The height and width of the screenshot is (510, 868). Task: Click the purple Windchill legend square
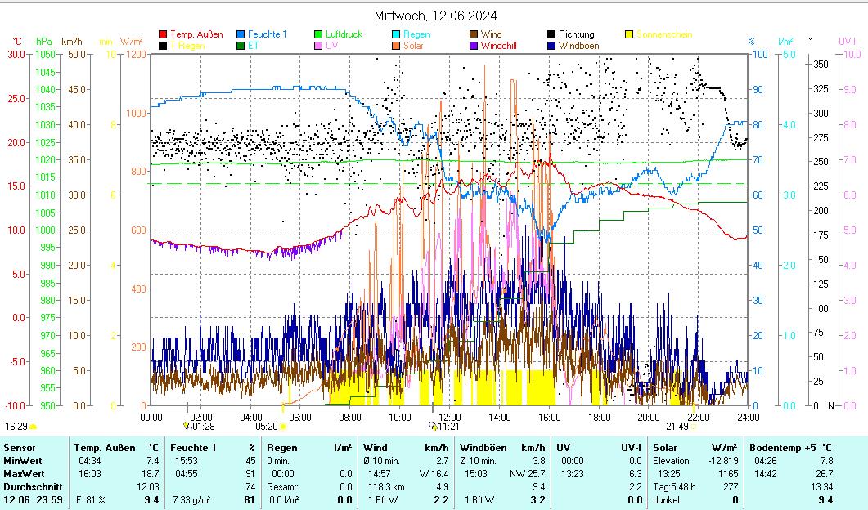pyautogui.click(x=474, y=47)
